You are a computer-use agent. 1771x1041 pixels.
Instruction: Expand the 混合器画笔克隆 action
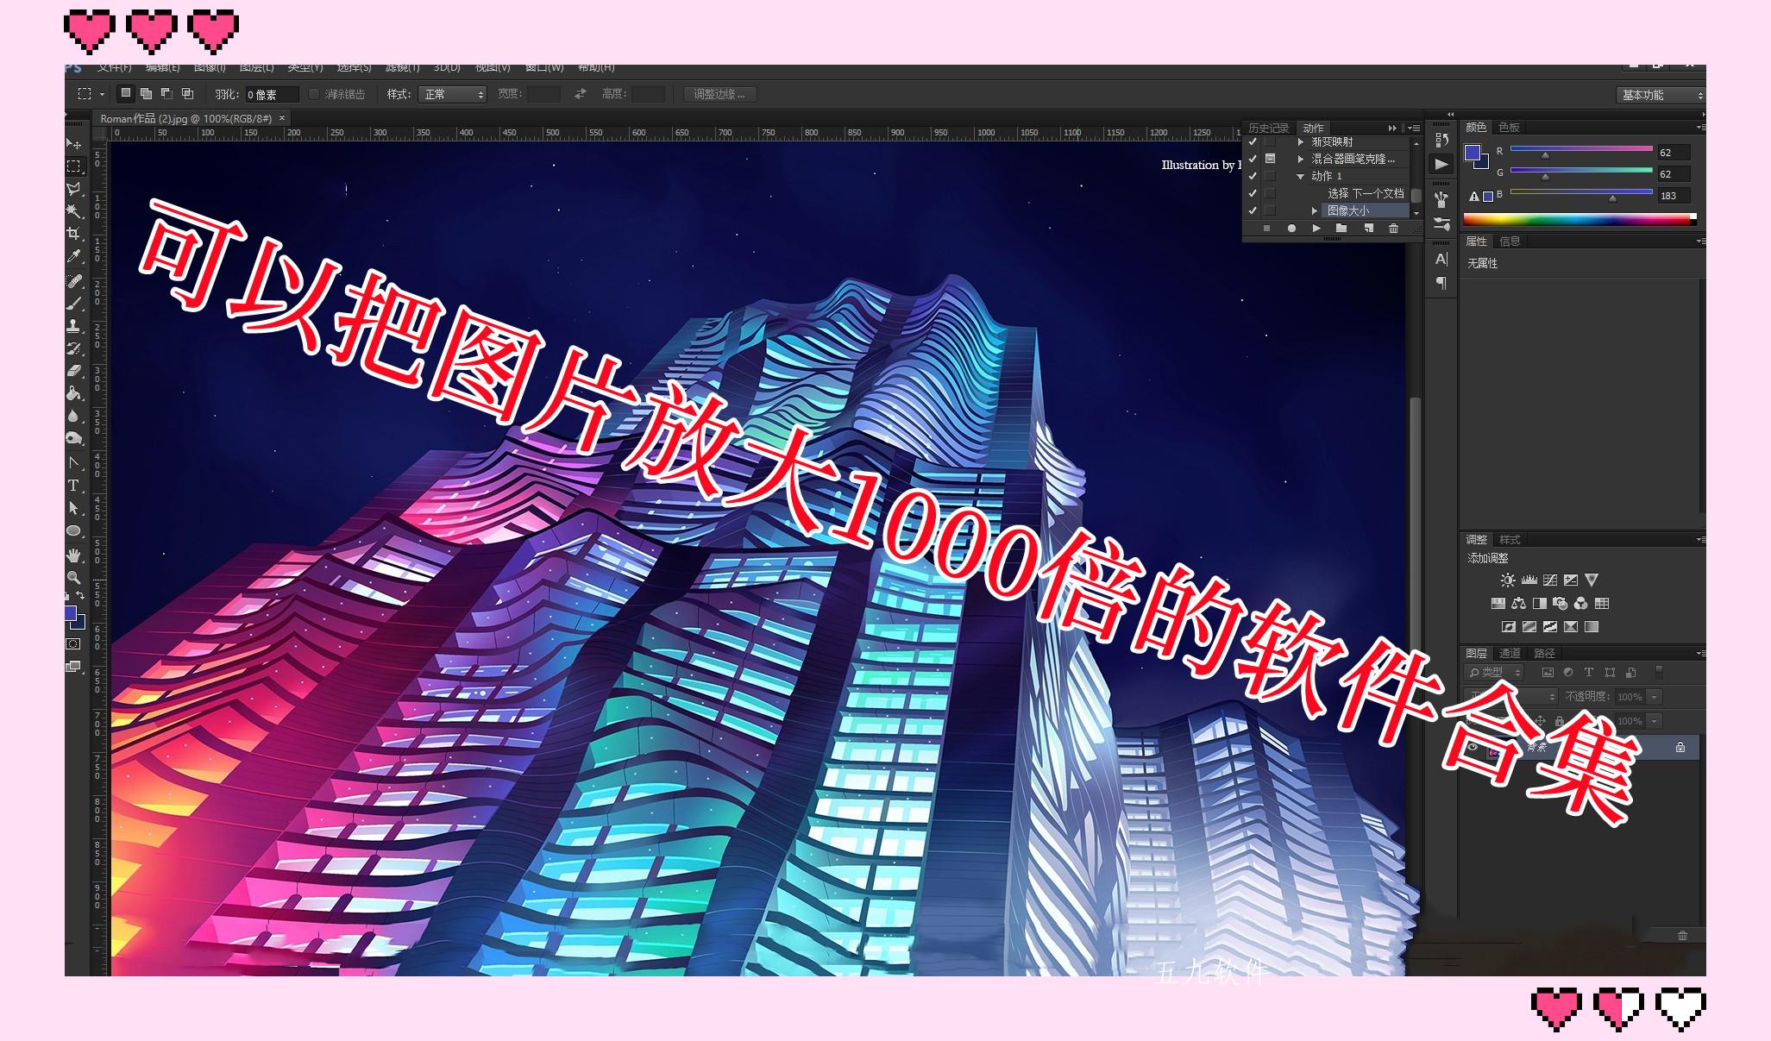[1301, 159]
